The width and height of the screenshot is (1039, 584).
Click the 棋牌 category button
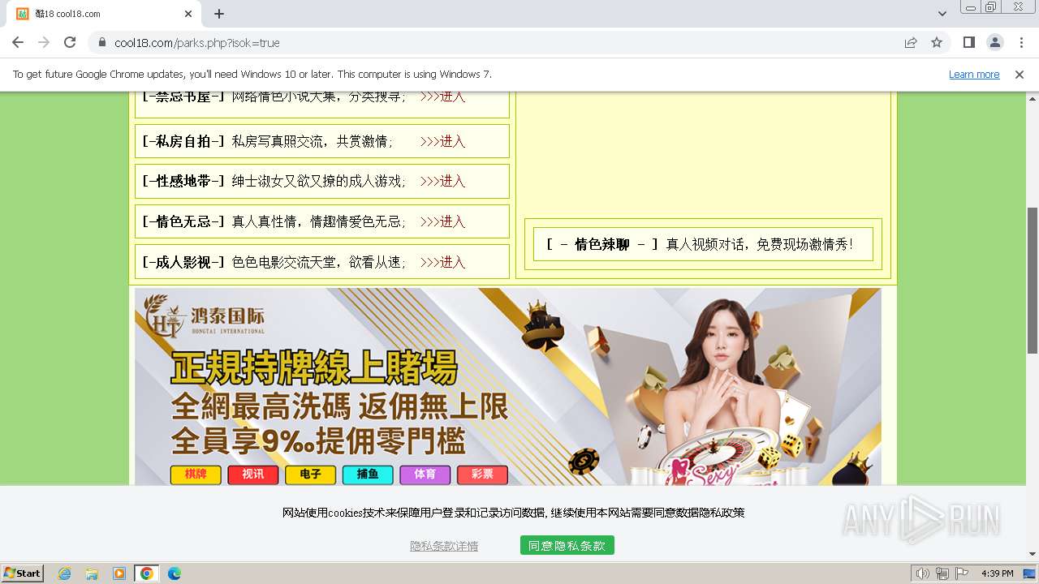tap(196, 474)
